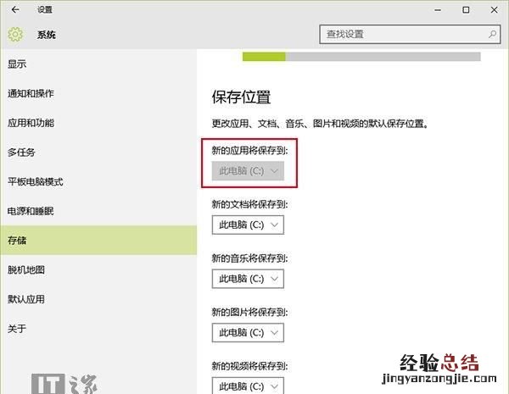Open the 显示 settings page
Image resolution: width=509 pixels, height=394 pixels.
click(17, 64)
